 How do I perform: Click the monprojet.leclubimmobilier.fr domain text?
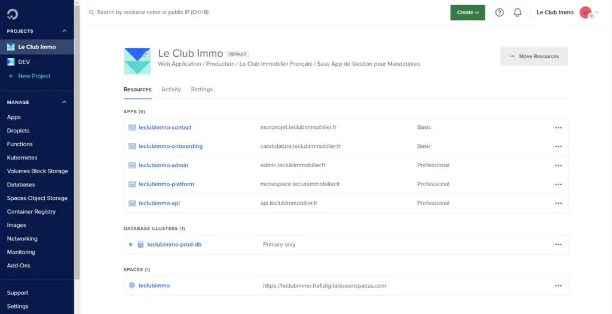(x=298, y=127)
